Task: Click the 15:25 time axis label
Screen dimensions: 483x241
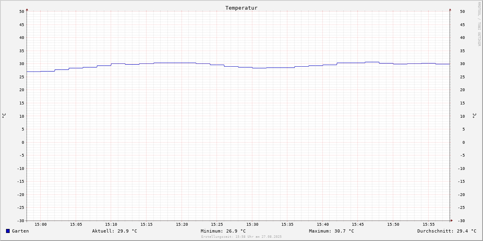Action: [217, 225]
